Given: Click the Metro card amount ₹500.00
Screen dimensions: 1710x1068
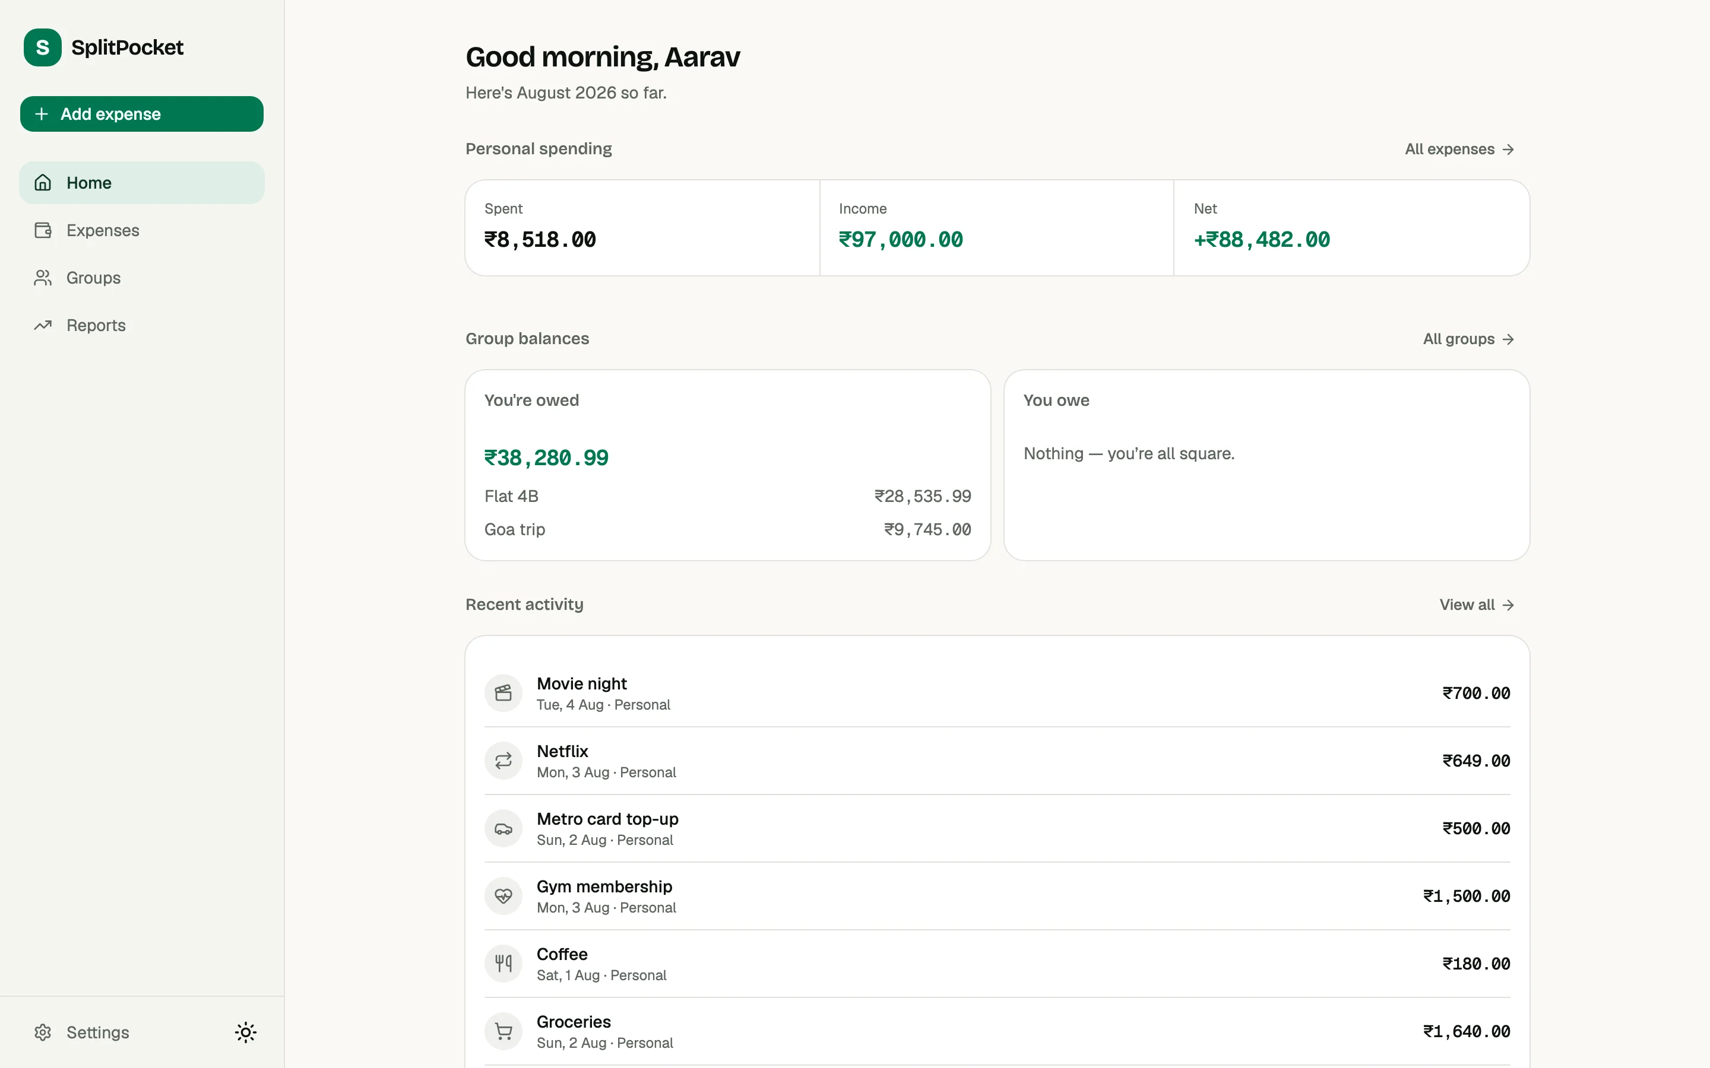Looking at the screenshot, I should (1476, 828).
